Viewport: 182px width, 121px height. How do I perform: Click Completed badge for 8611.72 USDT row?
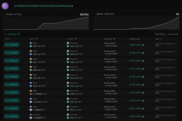click(x=12, y=61)
